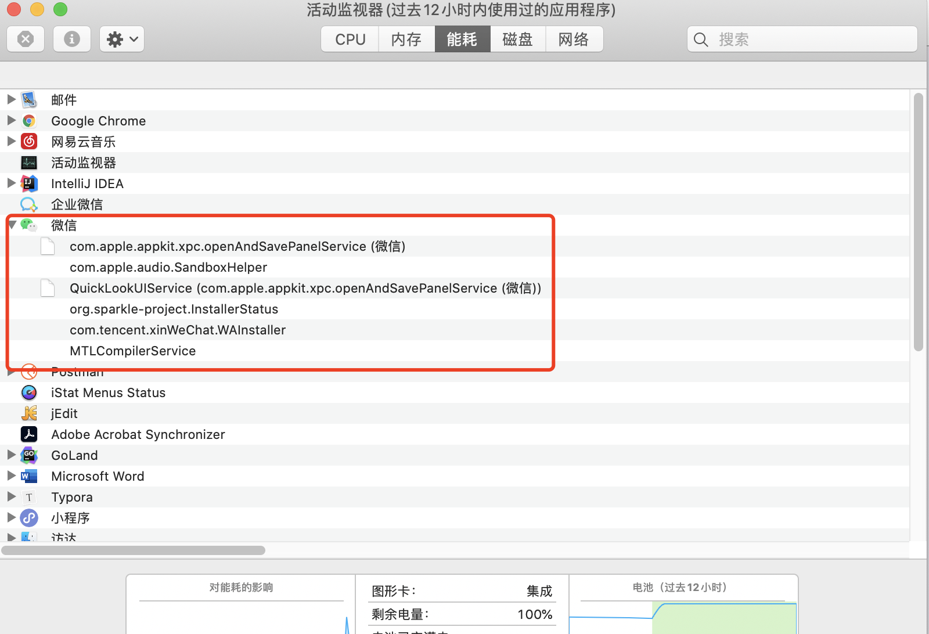This screenshot has width=929, height=634.
Task: Select the MTLCompilerService process
Action: pyautogui.click(x=455, y=351)
